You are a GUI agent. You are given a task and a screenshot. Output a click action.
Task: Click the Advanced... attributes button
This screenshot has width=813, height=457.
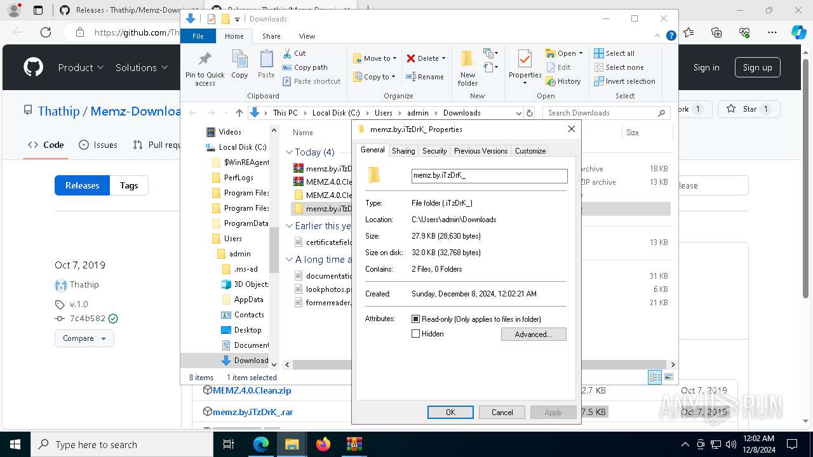(534, 334)
